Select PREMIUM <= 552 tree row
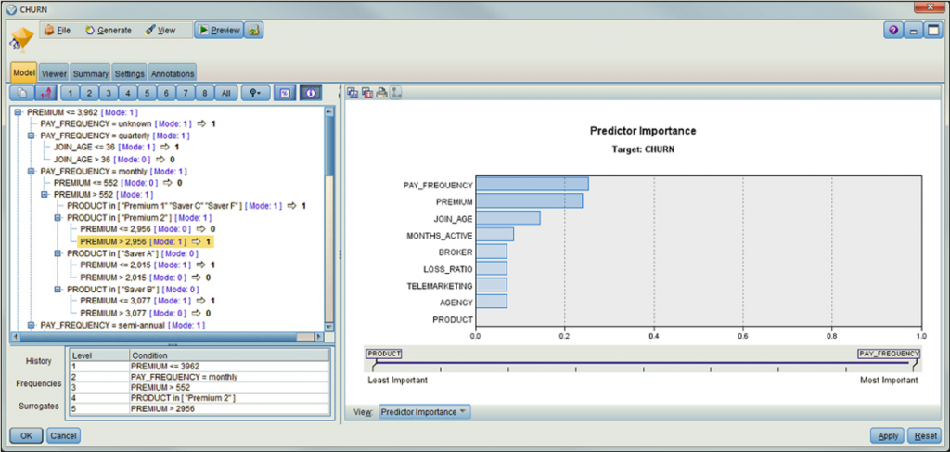Viewport: 950px width, 452px height. click(x=118, y=182)
